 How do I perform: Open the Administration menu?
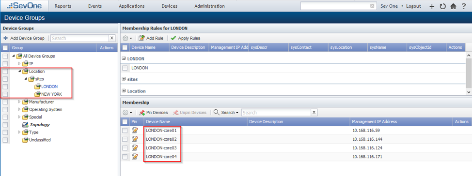coord(209,6)
